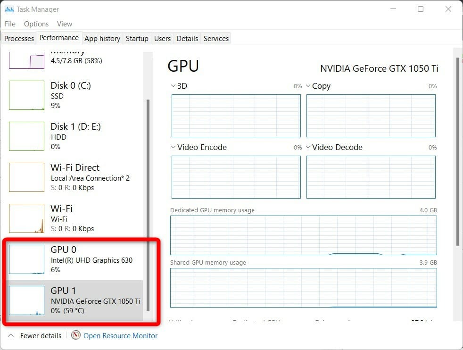Open the View menu
The width and height of the screenshot is (463, 350).
[65, 24]
